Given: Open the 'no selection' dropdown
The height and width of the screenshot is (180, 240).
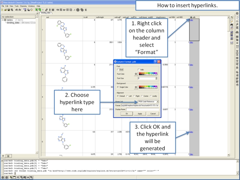Looking at the screenshot, I should point(37,17).
